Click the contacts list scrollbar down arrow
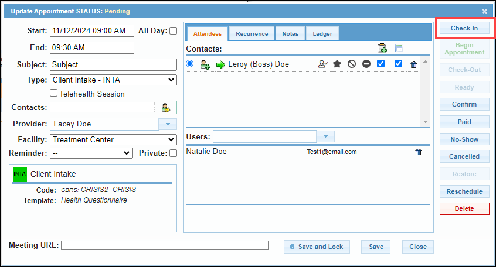This screenshot has width=496, height=267. pyautogui.click(x=425, y=122)
